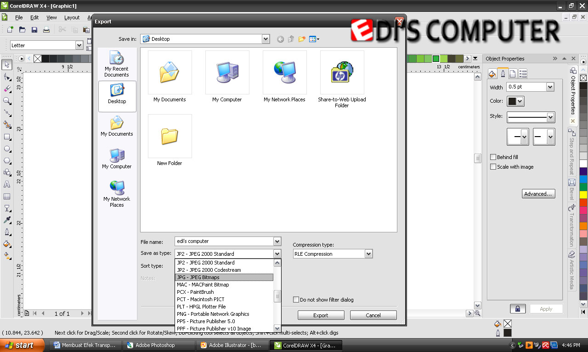Click the Start button on taskbar
This screenshot has width=588, height=352.
pos(23,345)
